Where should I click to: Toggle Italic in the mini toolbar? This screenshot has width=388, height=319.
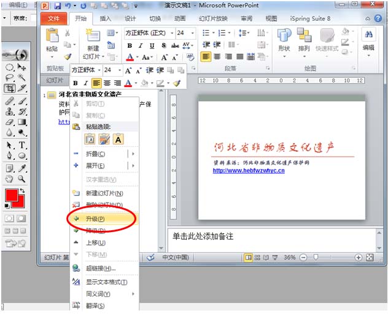[x=85, y=83]
